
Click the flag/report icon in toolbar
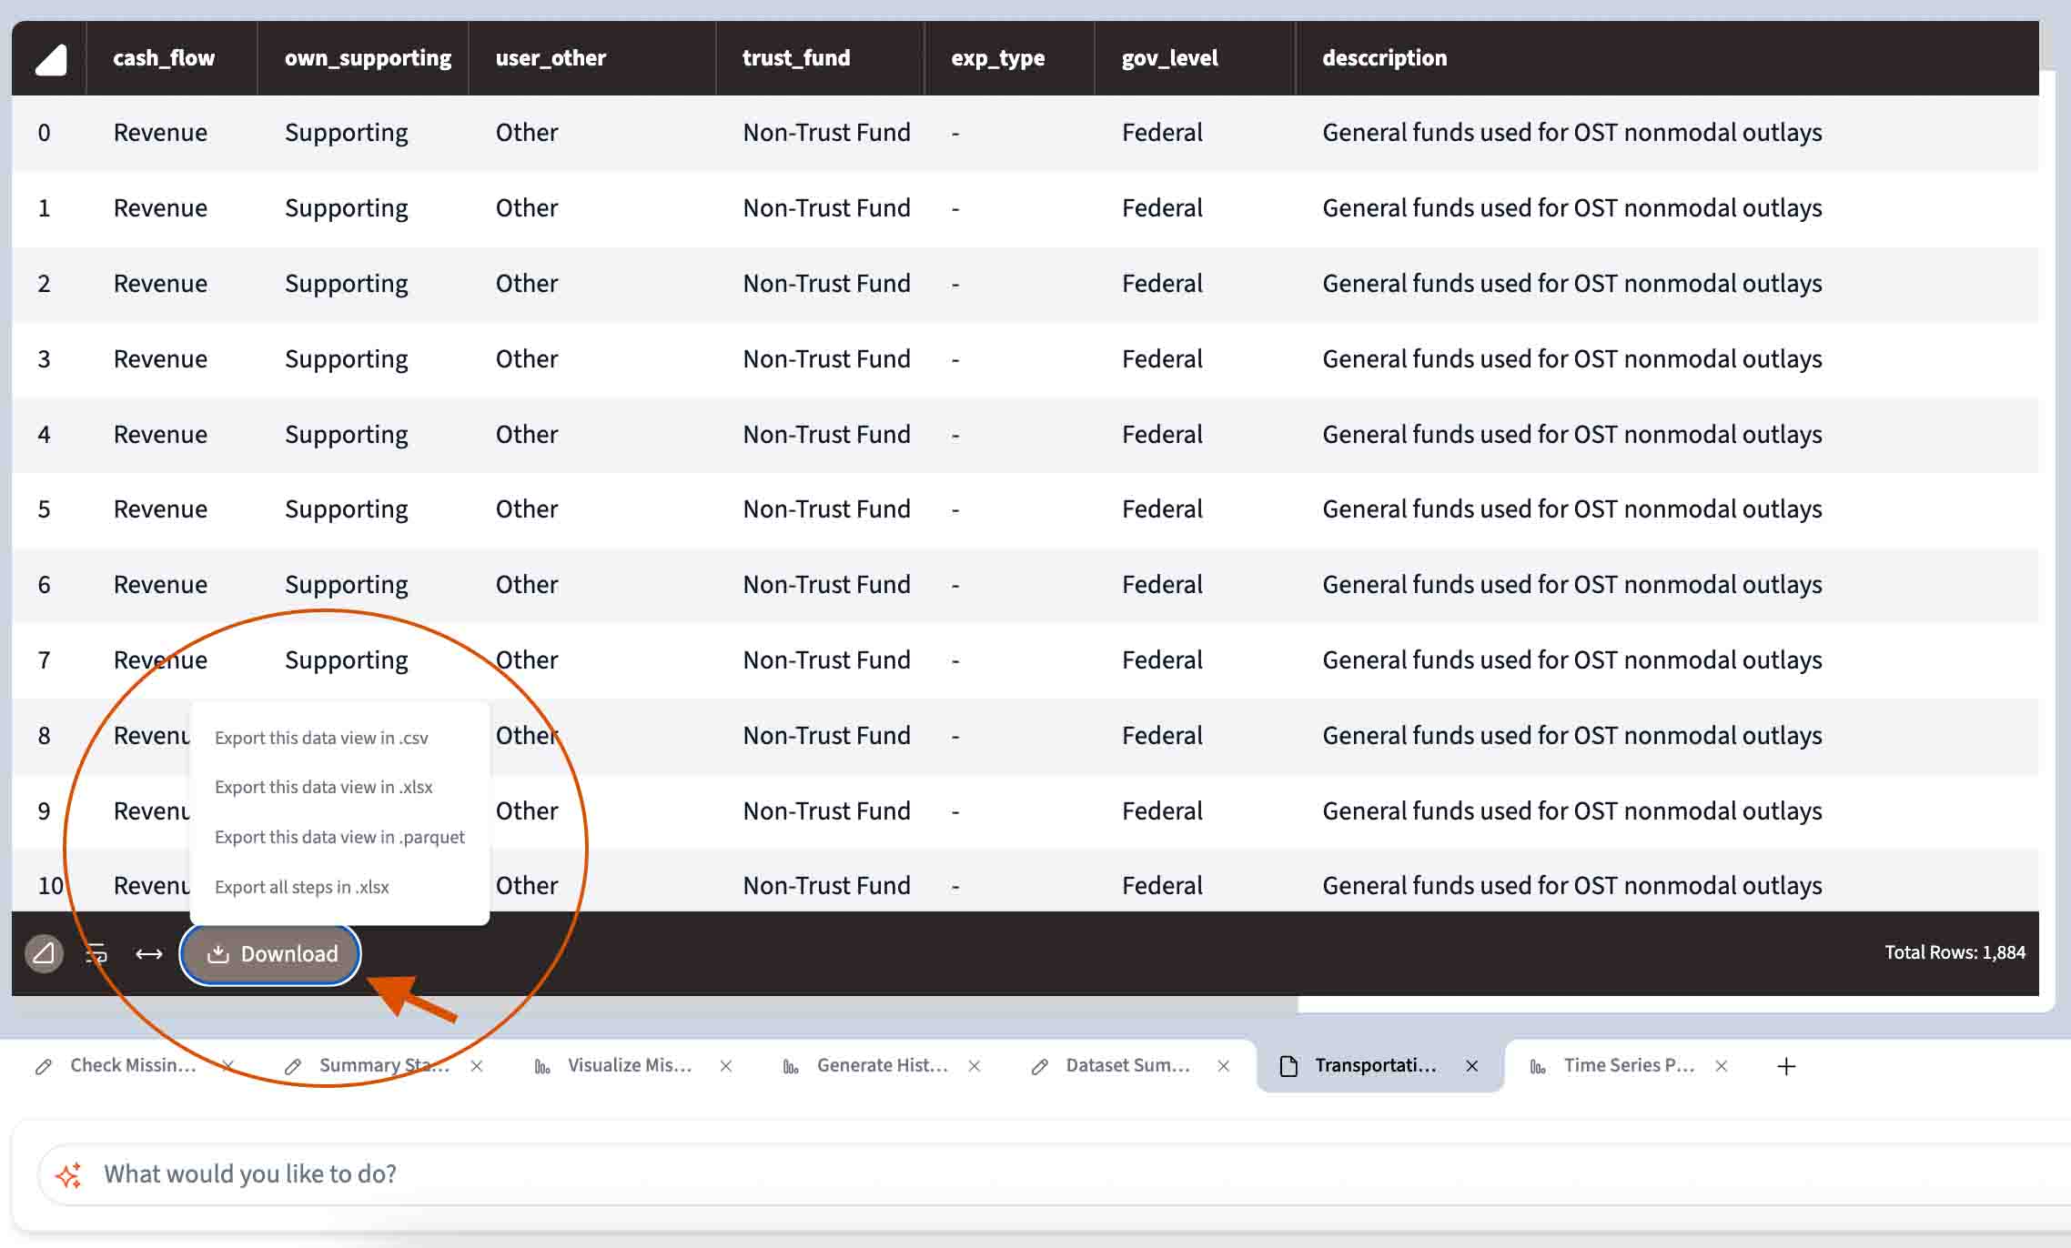coord(43,952)
